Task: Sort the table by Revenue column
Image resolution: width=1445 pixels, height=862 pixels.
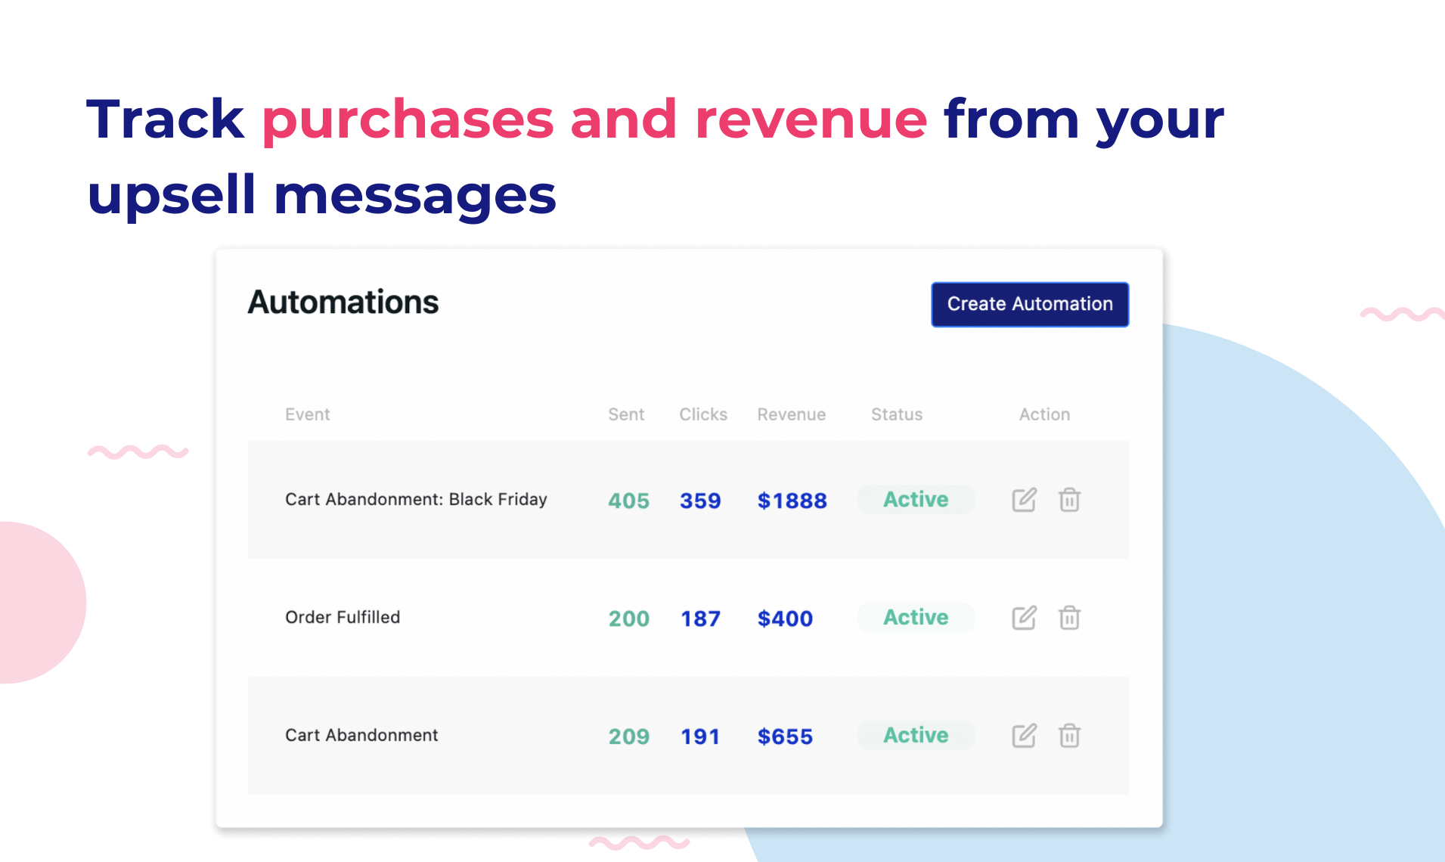Action: [x=791, y=414]
